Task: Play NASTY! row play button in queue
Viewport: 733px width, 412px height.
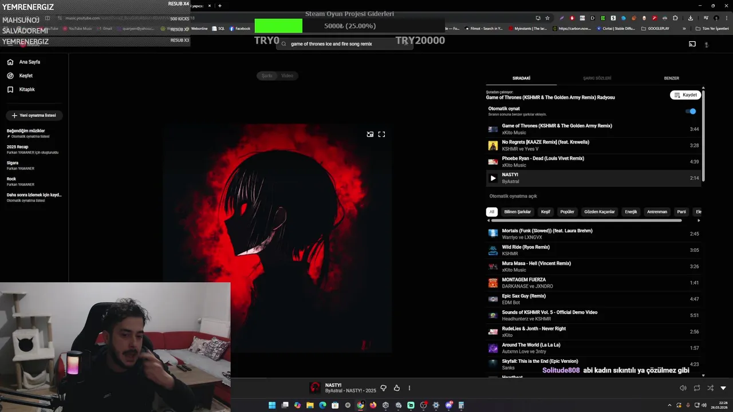Action: pyautogui.click(x=492, y=178)
